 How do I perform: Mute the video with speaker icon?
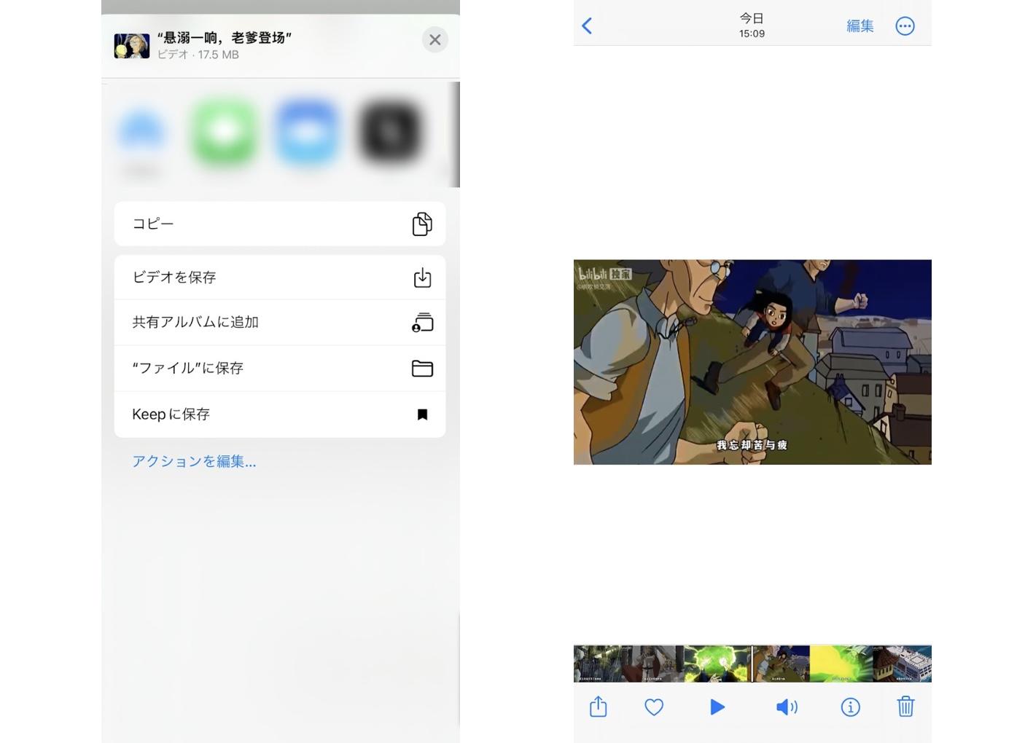786,707
